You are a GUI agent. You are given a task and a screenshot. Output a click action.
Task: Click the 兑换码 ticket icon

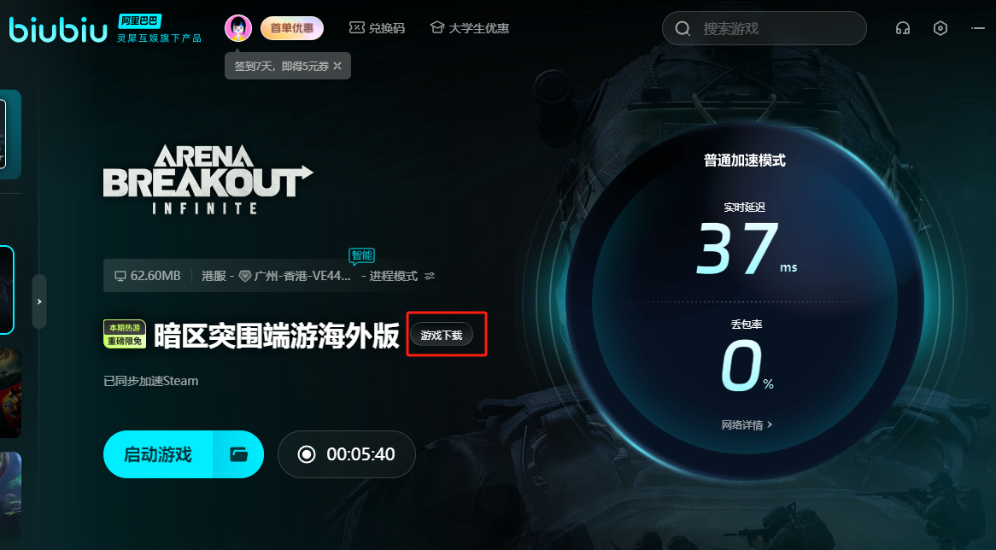click(x=357, y=28)
